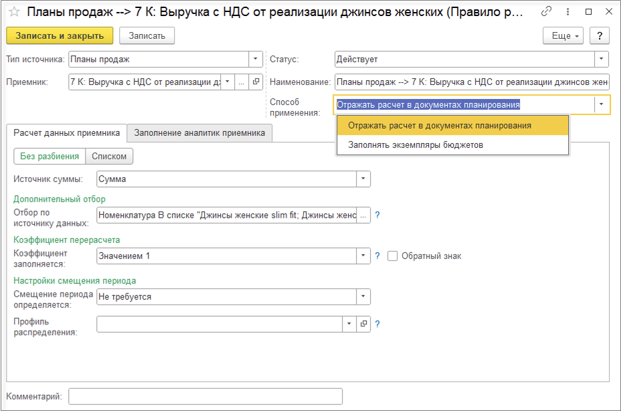Image resolution: width=621 pixels, height=411 pixels.
Task: Open the Профиль распределения linked item icon
Action: [x=363, y=324]
